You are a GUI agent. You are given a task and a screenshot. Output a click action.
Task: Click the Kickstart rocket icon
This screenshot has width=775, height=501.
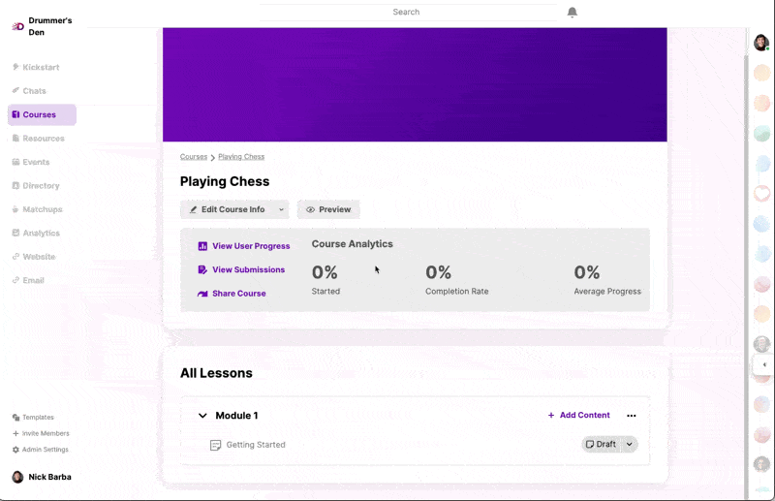15,67
